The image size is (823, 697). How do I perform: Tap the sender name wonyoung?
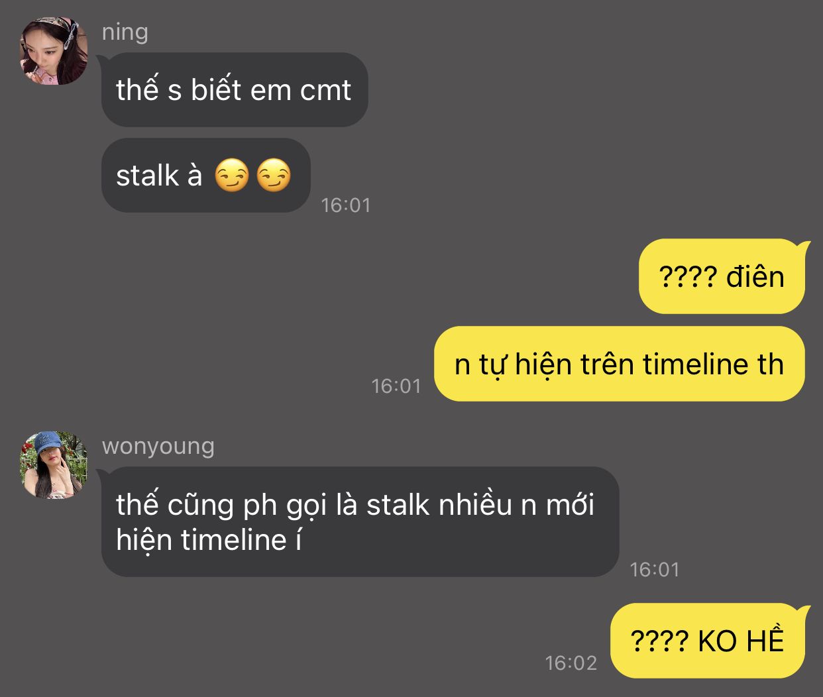tap(158, 446)
